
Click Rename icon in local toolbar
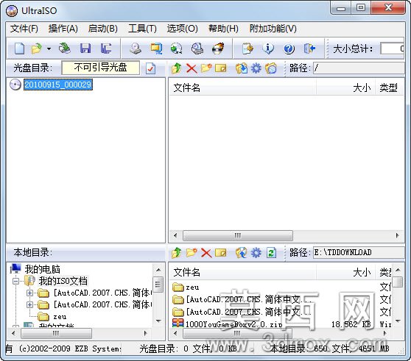(221, 253)
